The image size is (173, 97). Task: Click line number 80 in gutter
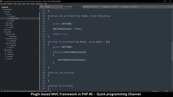[44, 73]
